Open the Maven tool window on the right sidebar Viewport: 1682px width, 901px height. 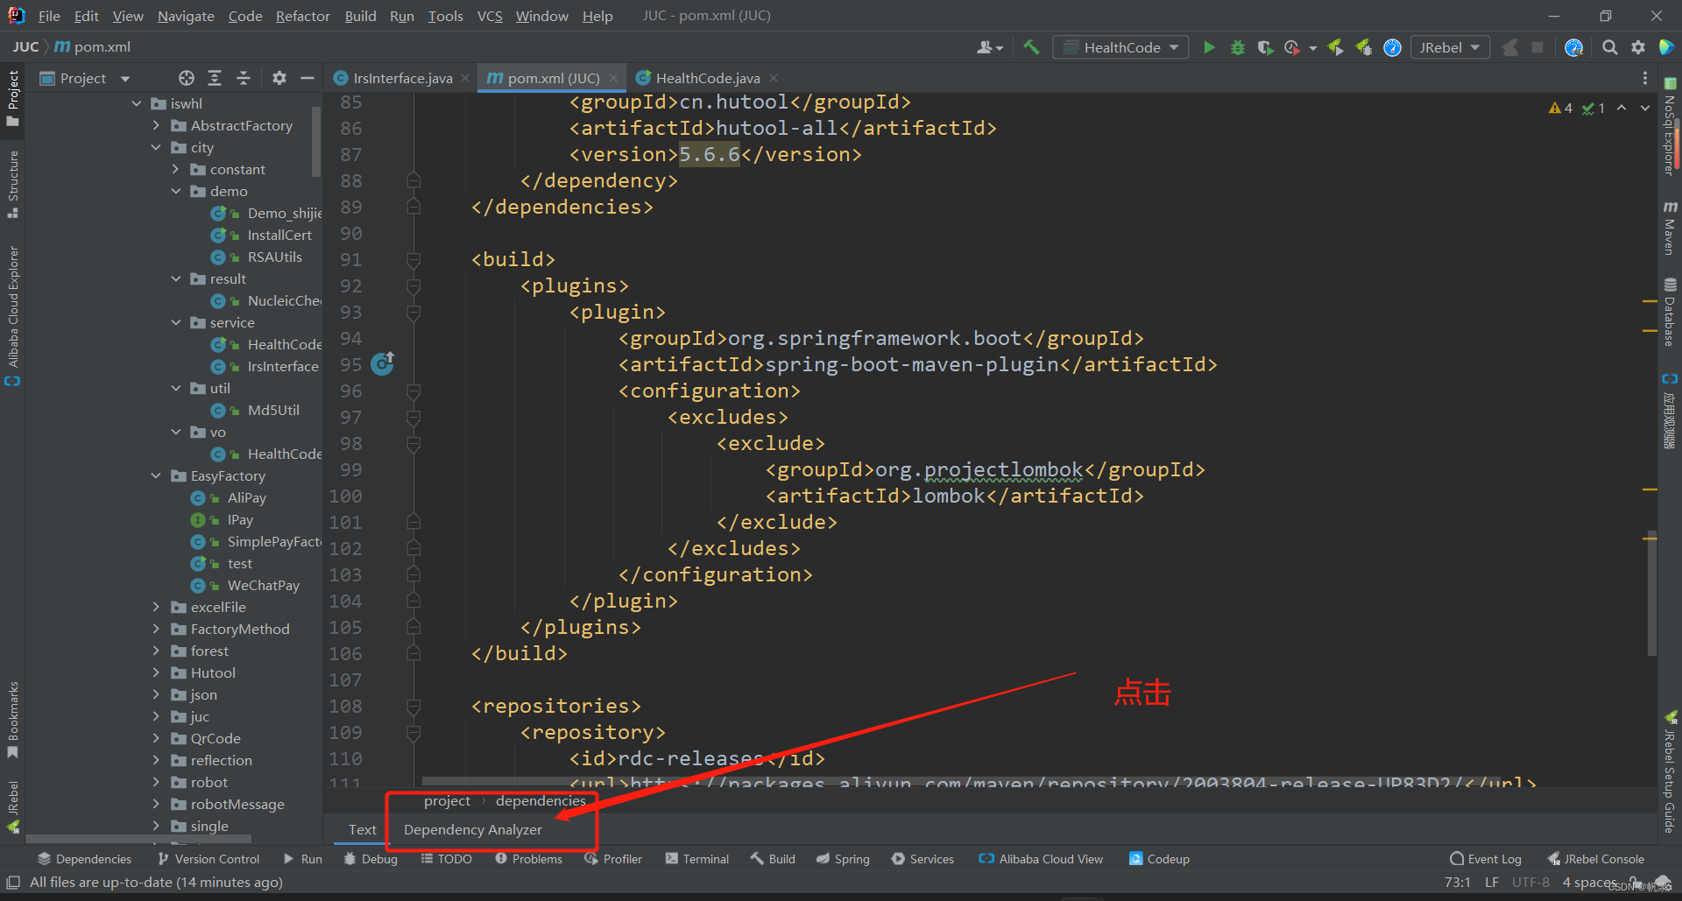1670,229
